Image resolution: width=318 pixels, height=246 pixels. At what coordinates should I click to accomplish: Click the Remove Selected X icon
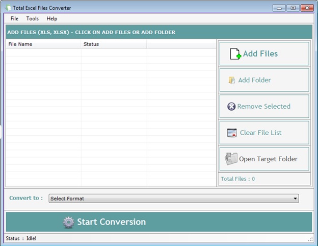point(231,107)
